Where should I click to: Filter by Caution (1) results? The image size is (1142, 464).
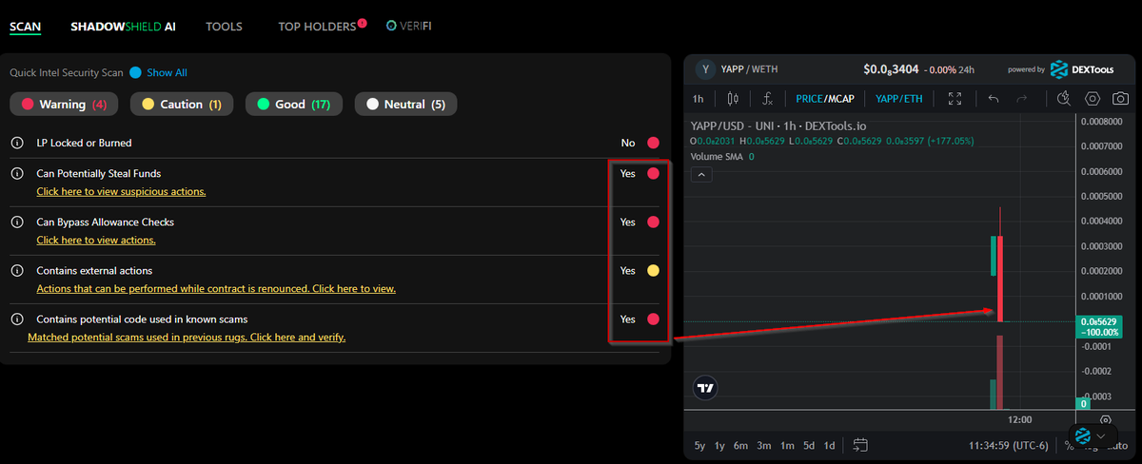[182, 104]
